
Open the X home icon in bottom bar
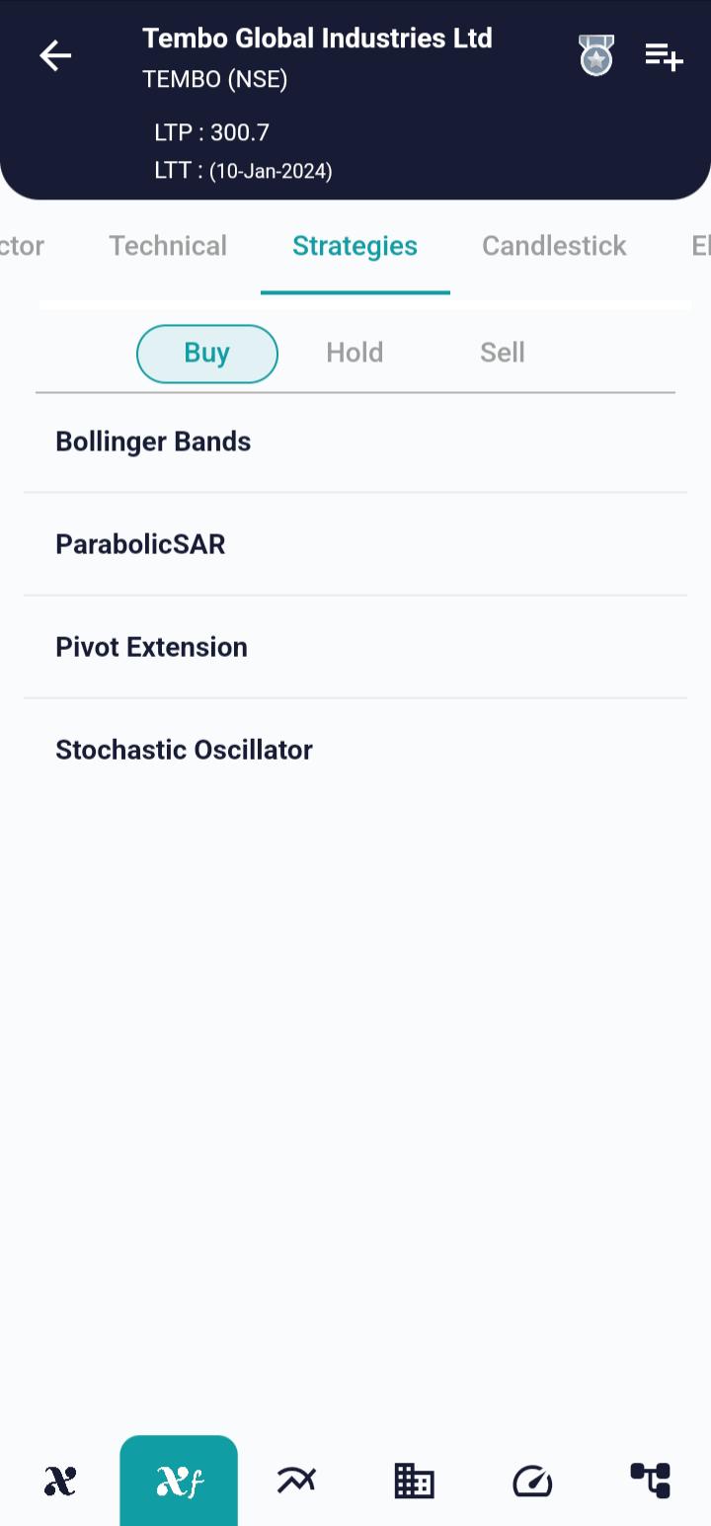[x=60, y=1481]
